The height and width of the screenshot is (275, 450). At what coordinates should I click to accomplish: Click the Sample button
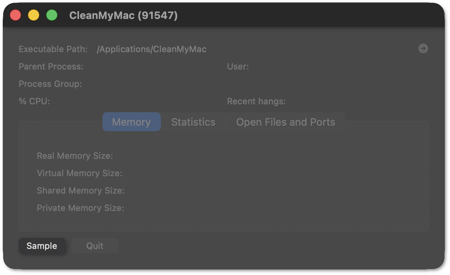tap(42, 246)
